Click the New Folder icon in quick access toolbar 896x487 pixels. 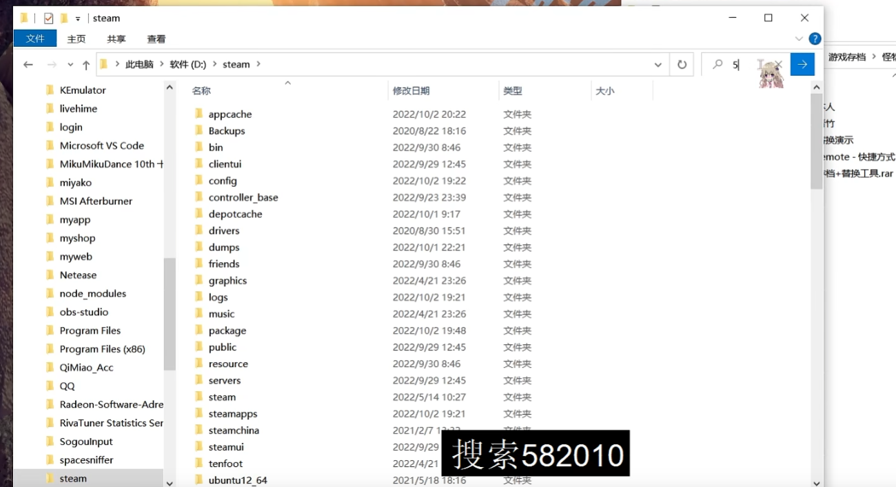(x=64, y=18)
